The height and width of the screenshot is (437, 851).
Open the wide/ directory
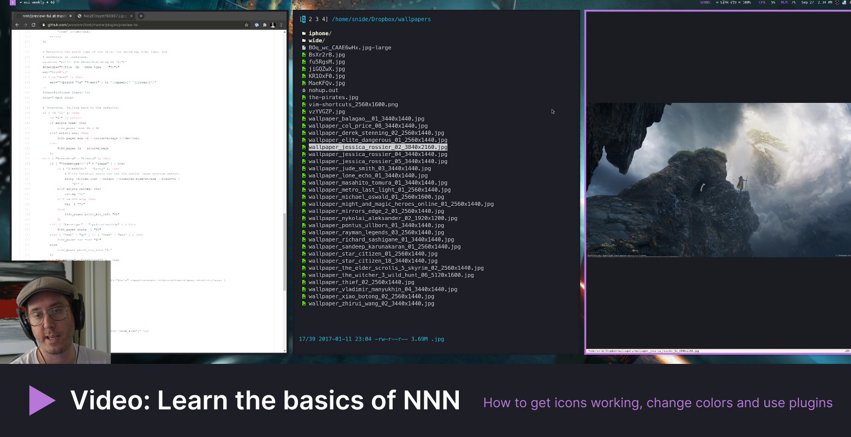pos(316,41)
